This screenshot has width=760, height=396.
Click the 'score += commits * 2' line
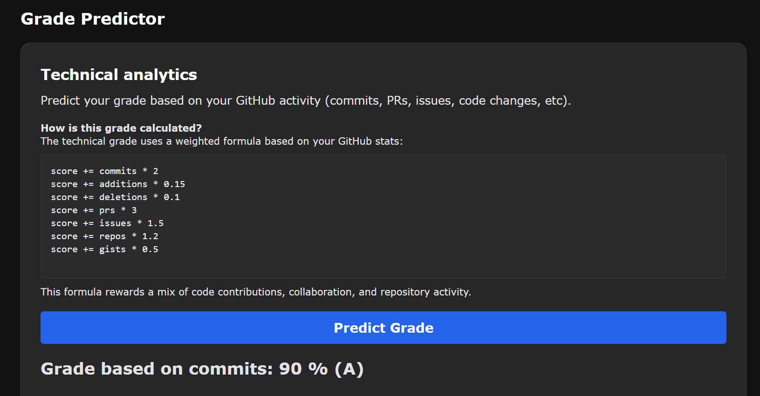[104, 171]
